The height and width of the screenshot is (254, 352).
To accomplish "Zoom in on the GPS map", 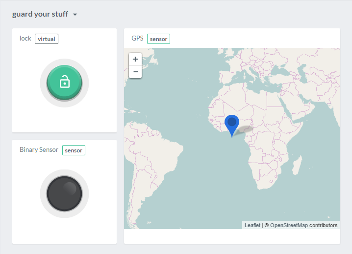I will point(135,59).
